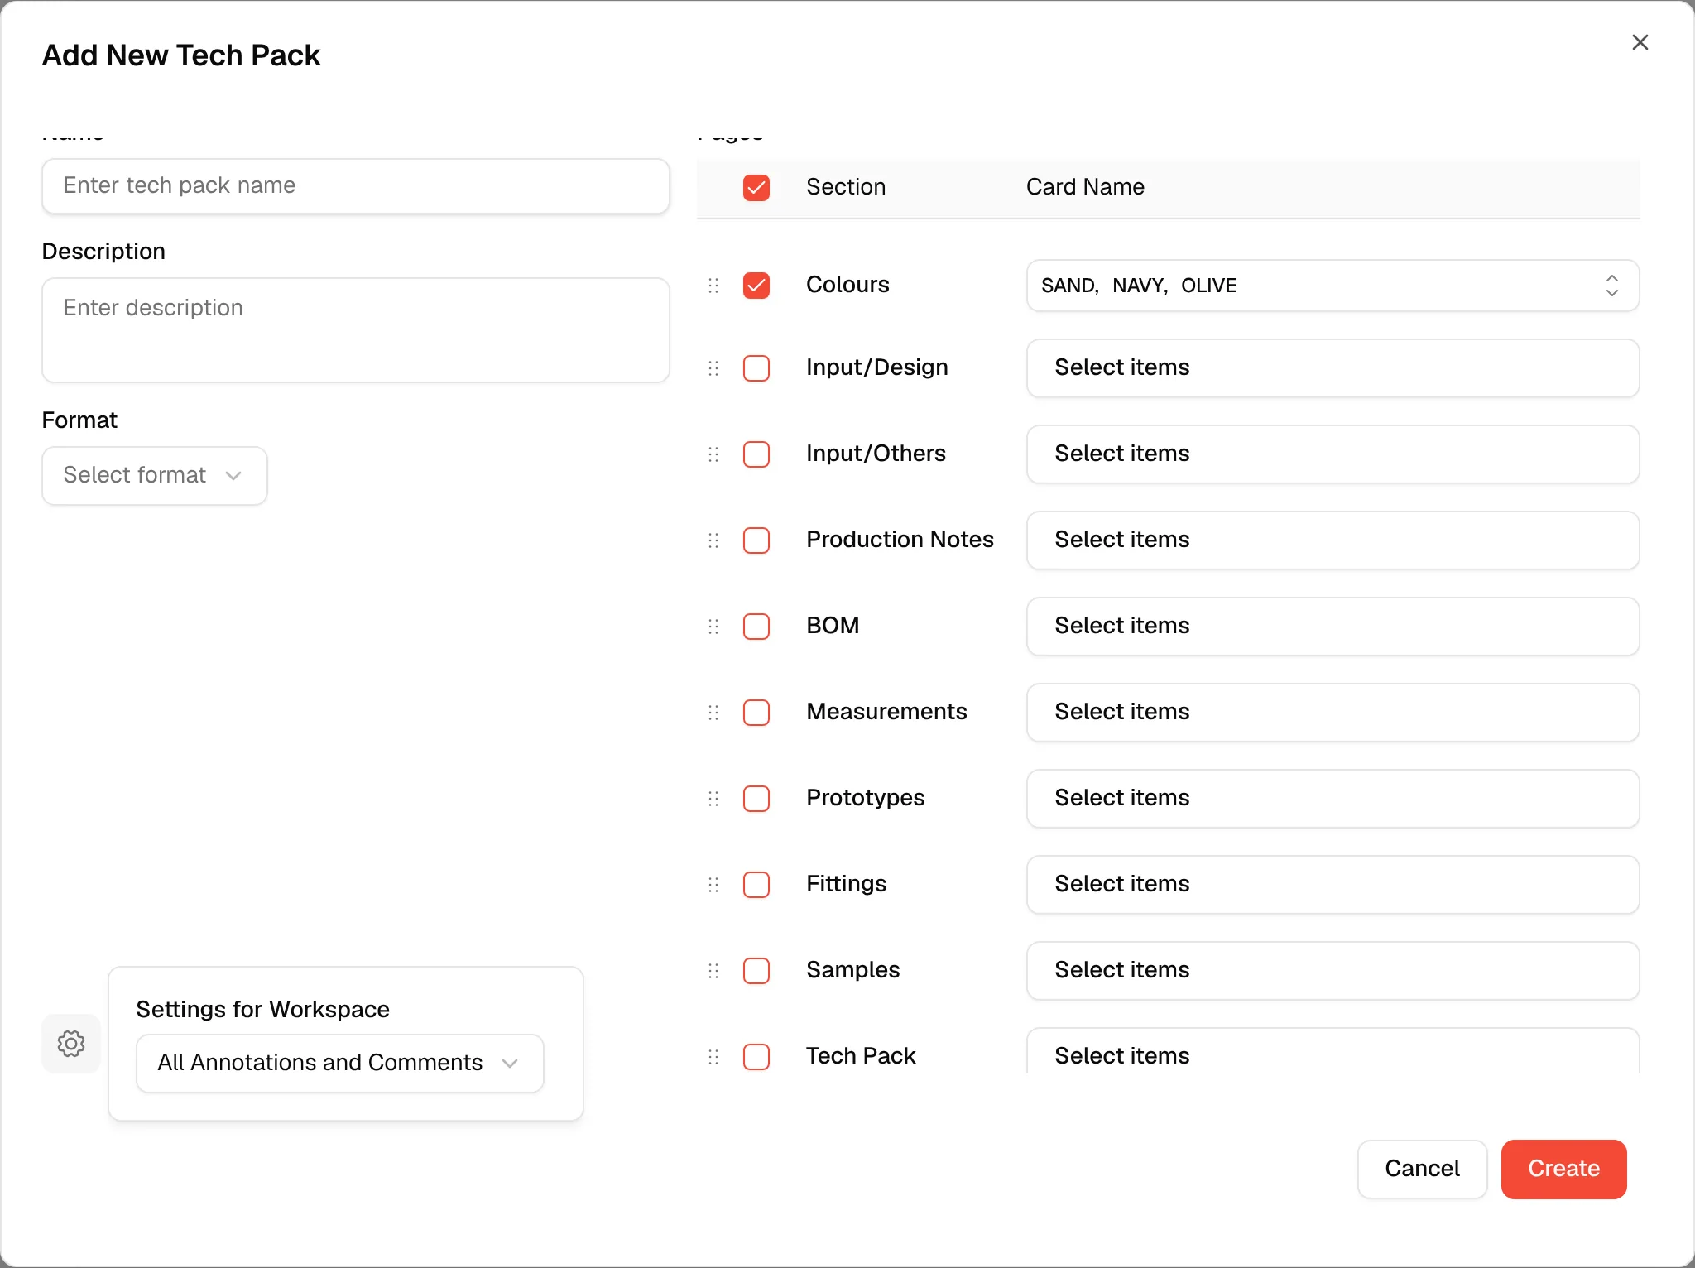Open Select items for Measurements
The width and height of the screenshot is (1695, 1268).
point(1332,713)
